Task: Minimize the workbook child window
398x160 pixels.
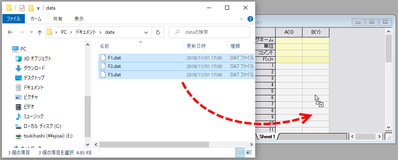Action: coord(358,22)
